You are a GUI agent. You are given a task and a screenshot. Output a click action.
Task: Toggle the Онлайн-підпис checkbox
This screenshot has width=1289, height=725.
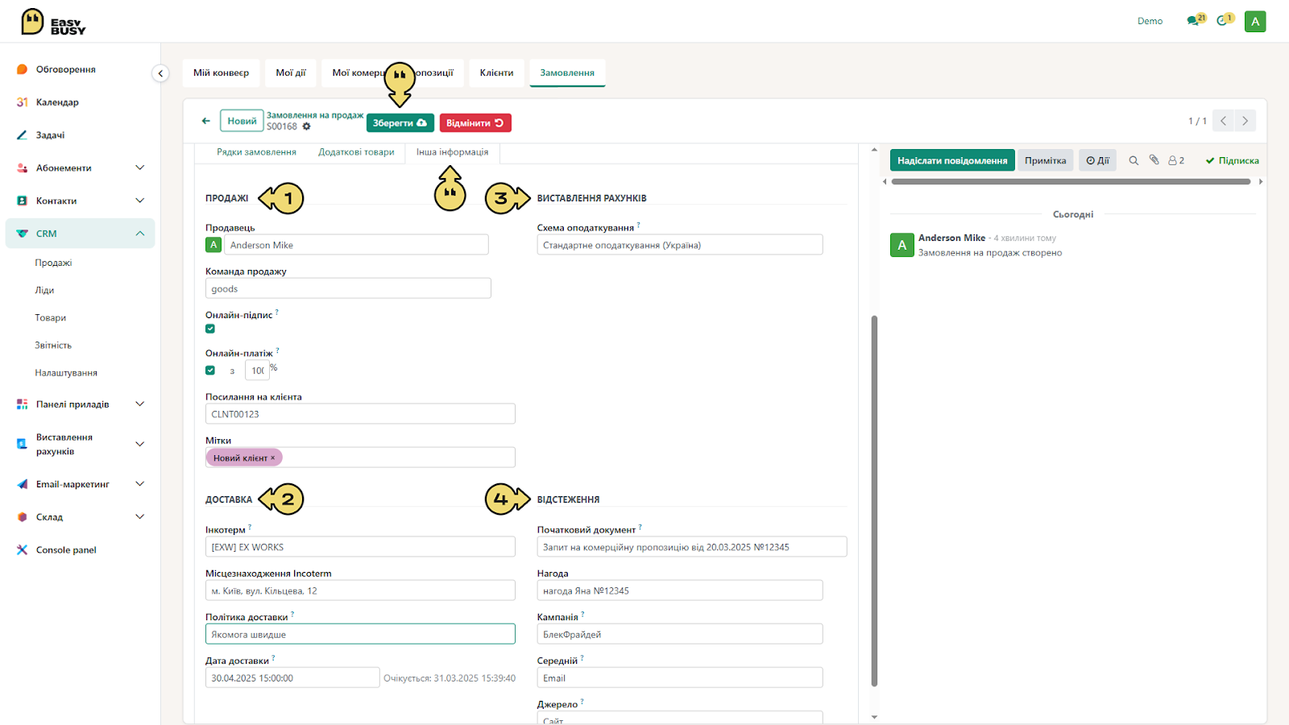point(210,329)
